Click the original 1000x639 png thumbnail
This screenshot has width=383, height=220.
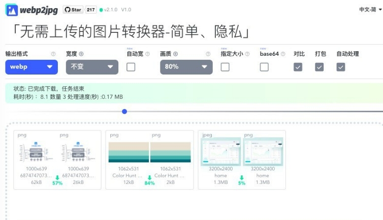click(x=36, y=152)
